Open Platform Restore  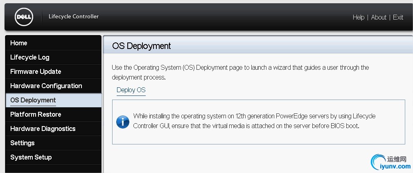click(x=54, y=115)
